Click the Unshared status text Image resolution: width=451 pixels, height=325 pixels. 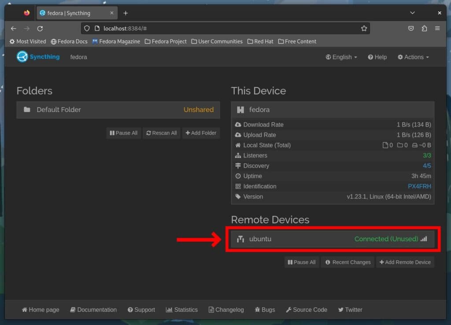pos(199,110)
